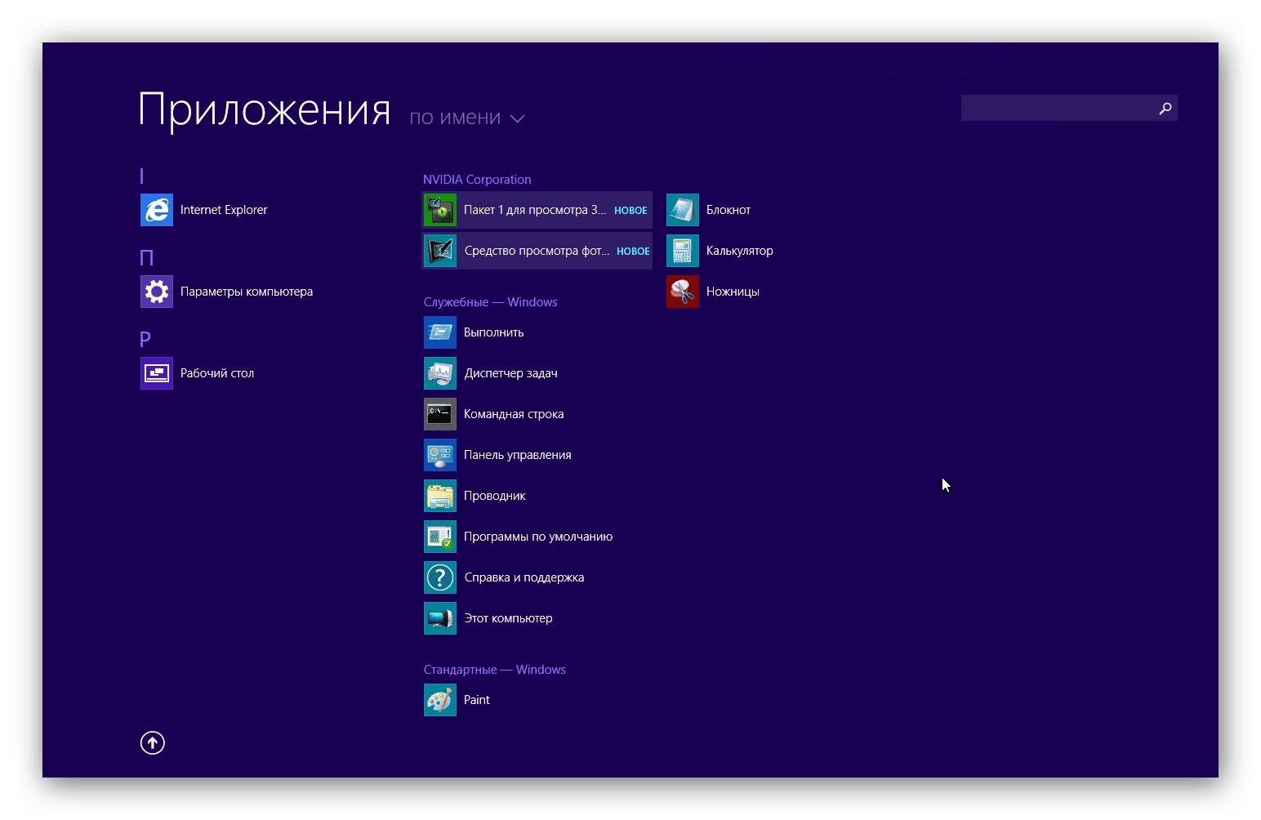Click the Справка и поддержка question icon
Viewport: 1261px width, 820px height.
pos(440,577)
